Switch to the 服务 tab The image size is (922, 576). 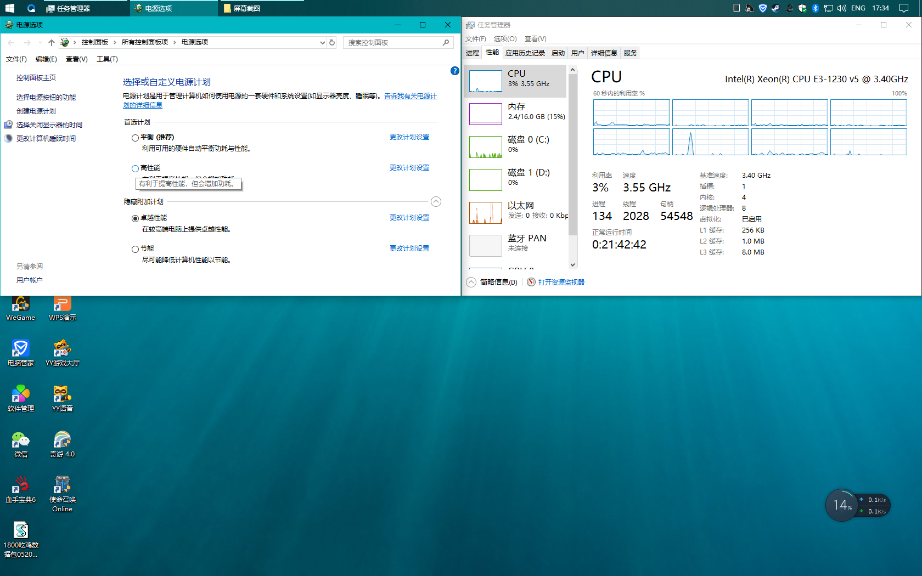pyautogui.click(x=631, y=53)
